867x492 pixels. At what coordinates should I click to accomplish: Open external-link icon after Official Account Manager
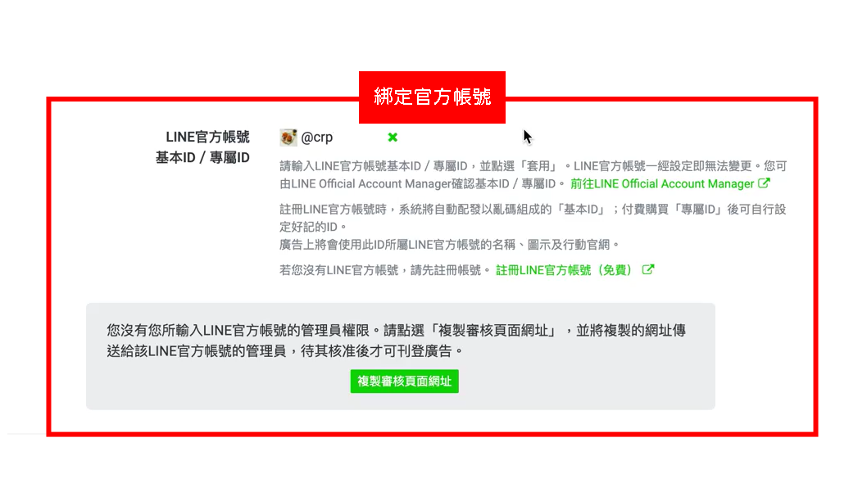pos(764,183)
